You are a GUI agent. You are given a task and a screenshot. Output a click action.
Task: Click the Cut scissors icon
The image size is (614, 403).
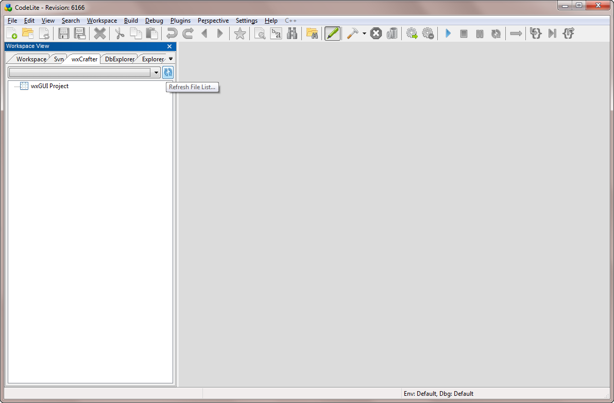(120, 33)
